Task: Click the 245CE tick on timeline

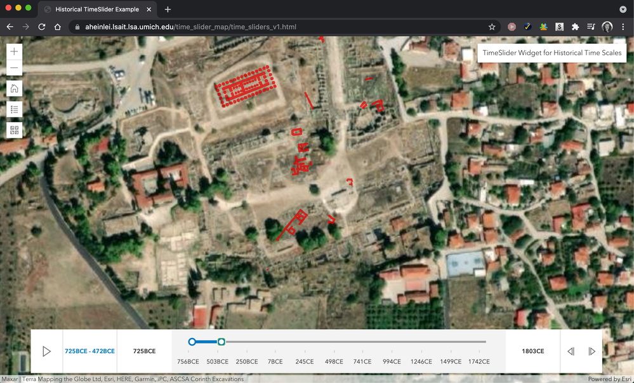Action: pyautogui.click(x=305, y=361)
